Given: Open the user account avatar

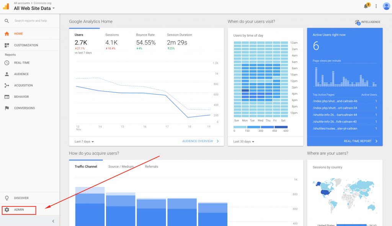Looking at the screenshot, I should 386,6.
